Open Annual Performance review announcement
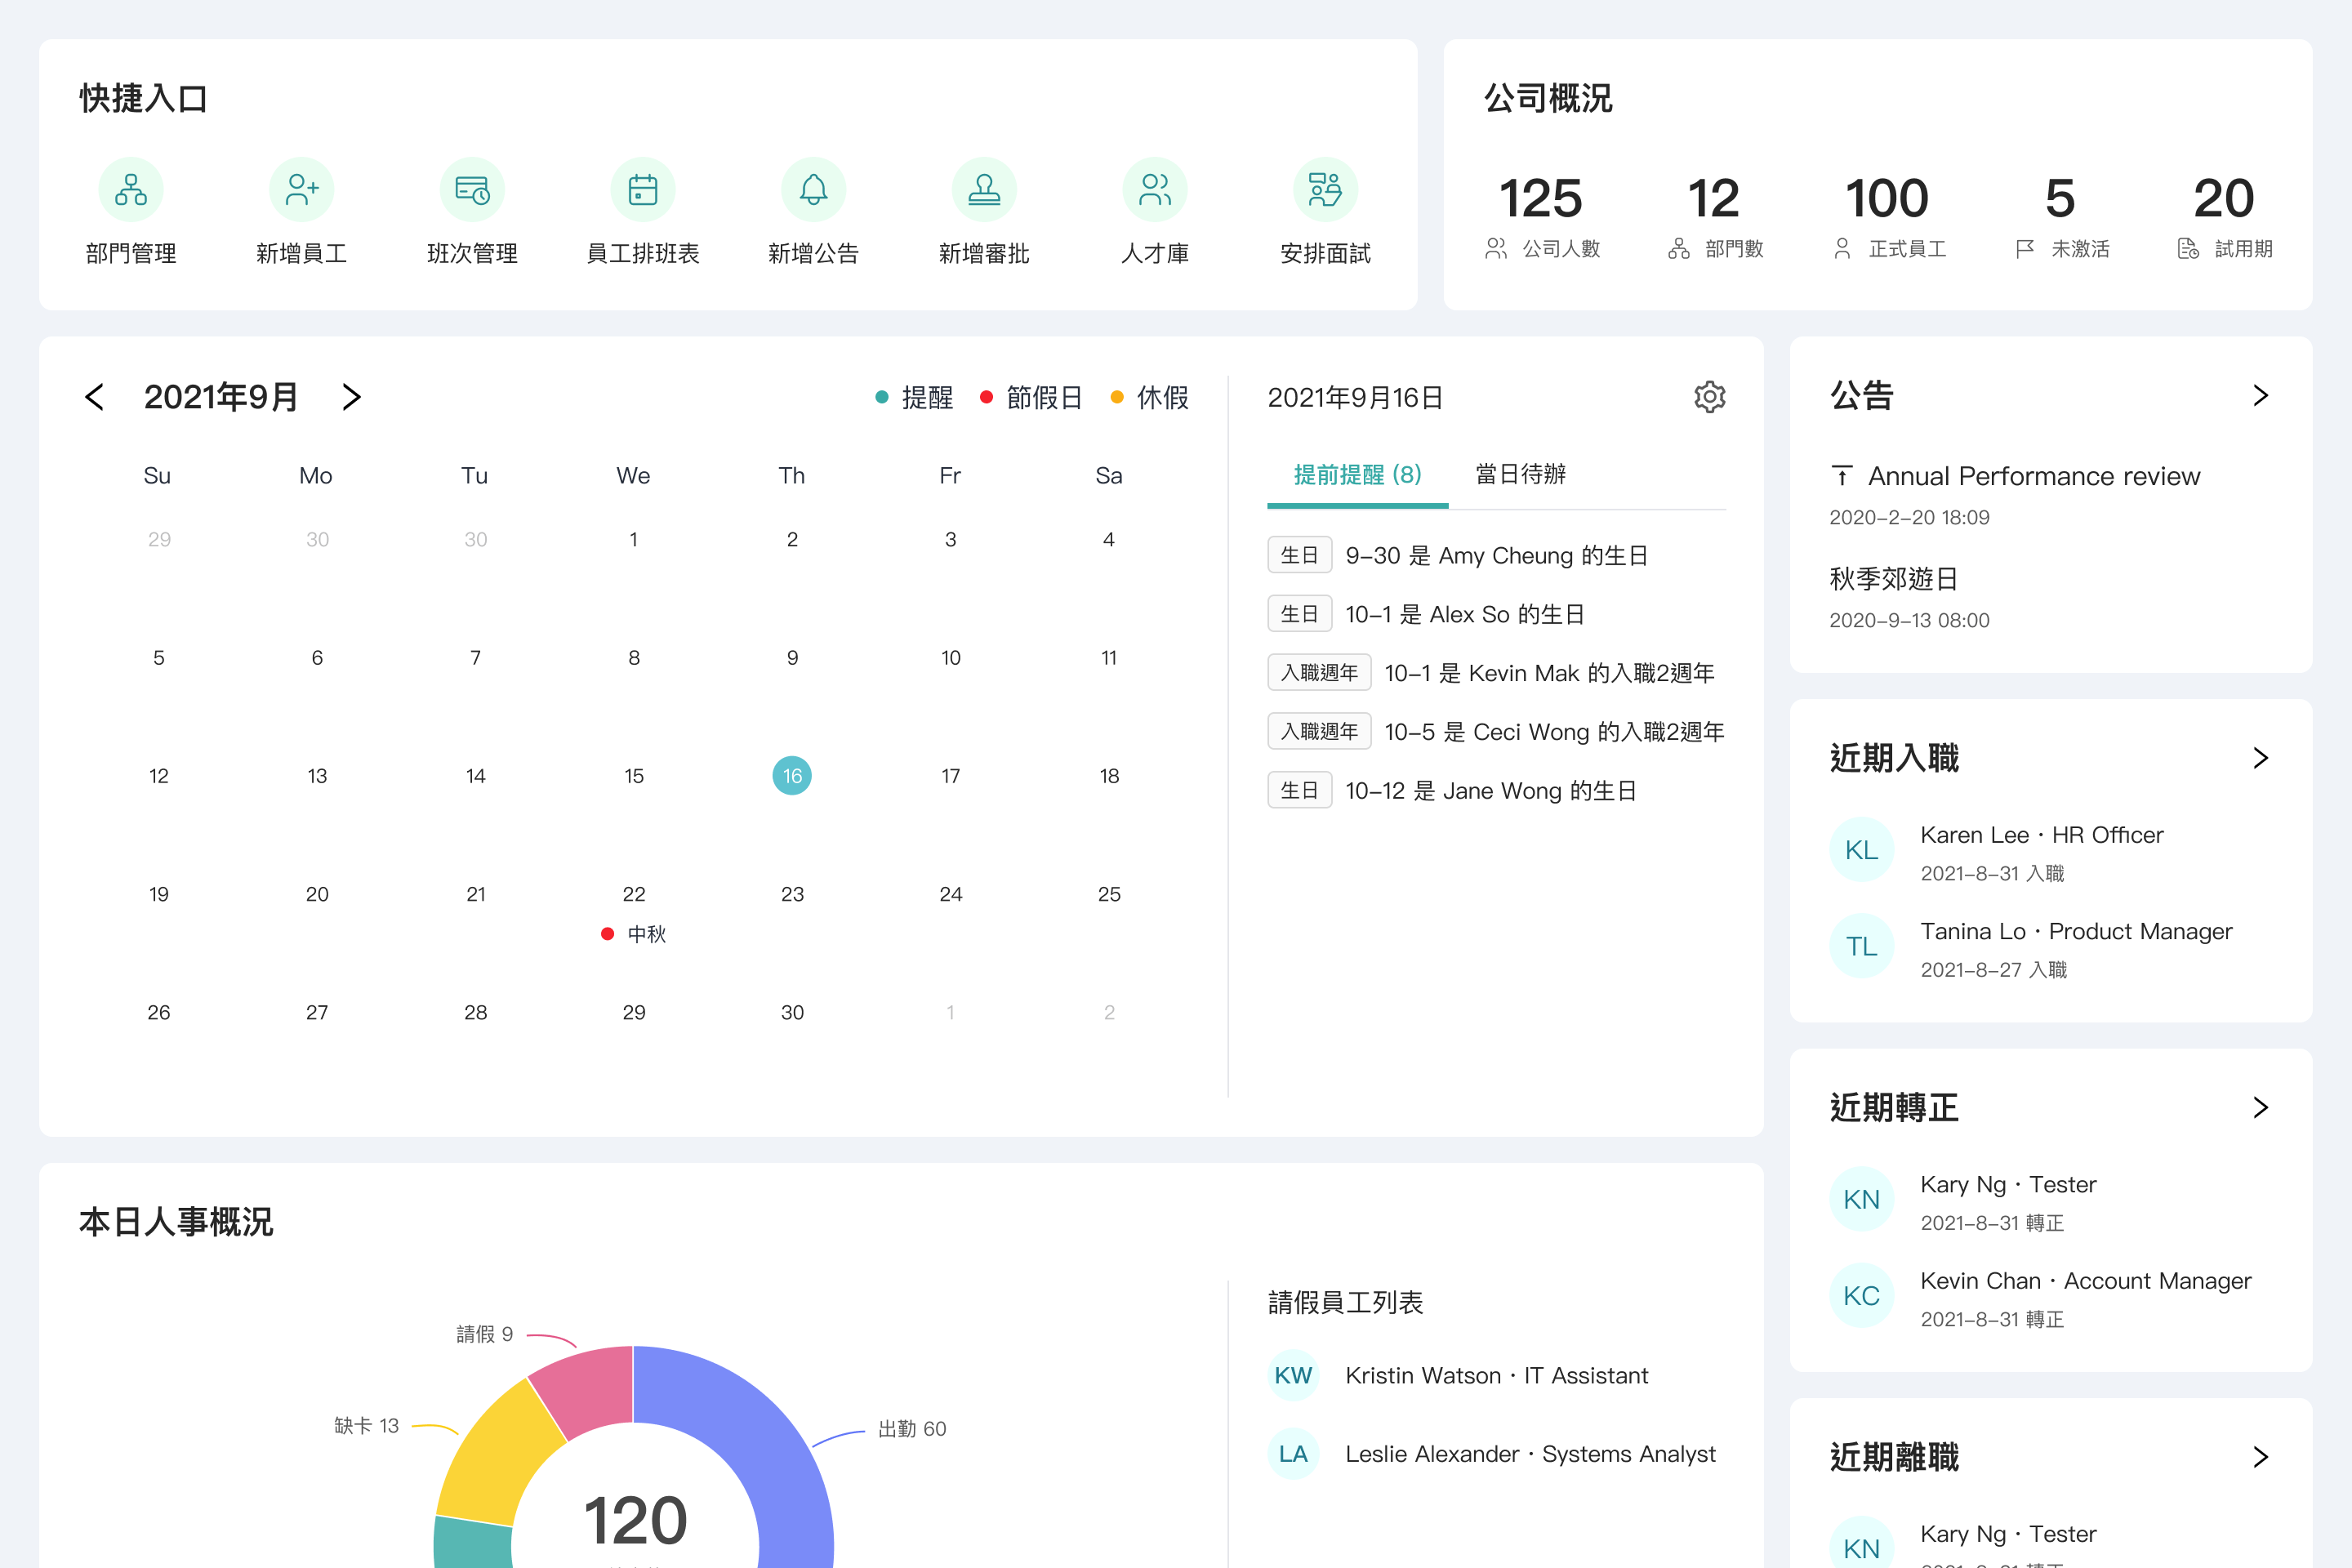This screenshot has width=2352, height=1568. pos(2034,476)
